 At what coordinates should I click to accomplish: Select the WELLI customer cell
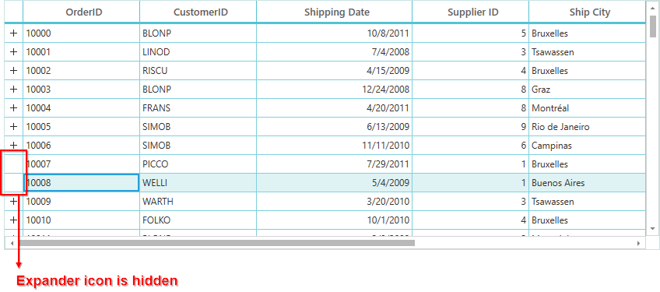(x=198, y=183)
